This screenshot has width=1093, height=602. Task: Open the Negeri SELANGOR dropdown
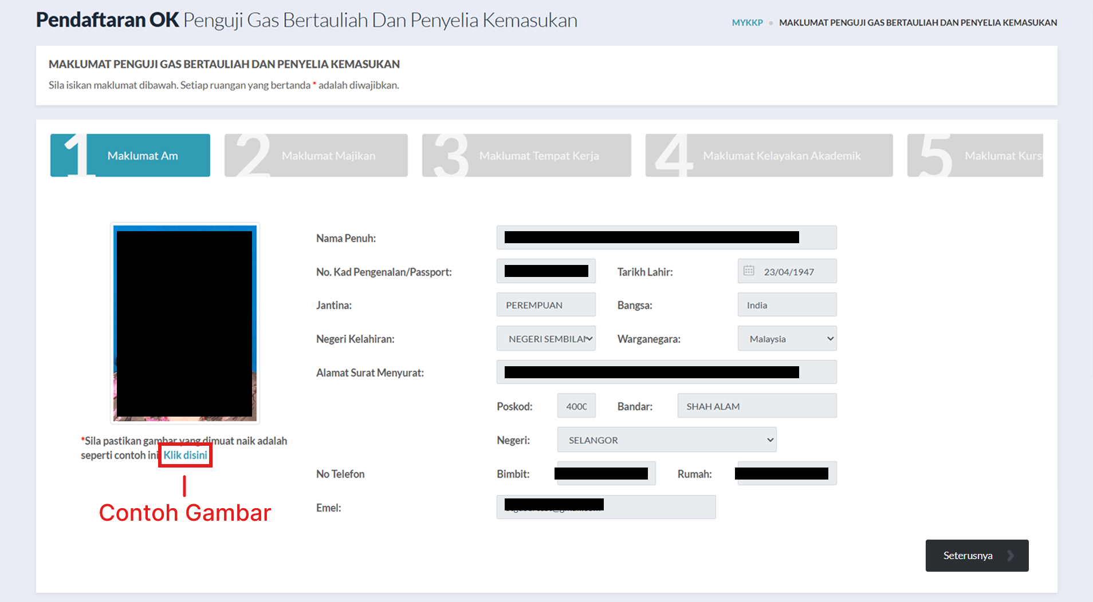click(x=666, y=440)
